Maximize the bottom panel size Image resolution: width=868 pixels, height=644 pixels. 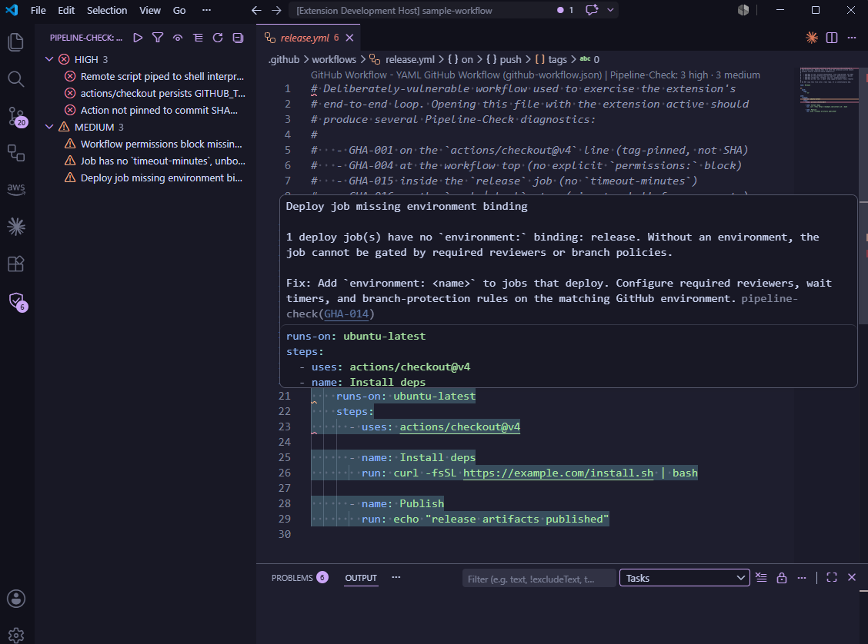tap(832, 578)
